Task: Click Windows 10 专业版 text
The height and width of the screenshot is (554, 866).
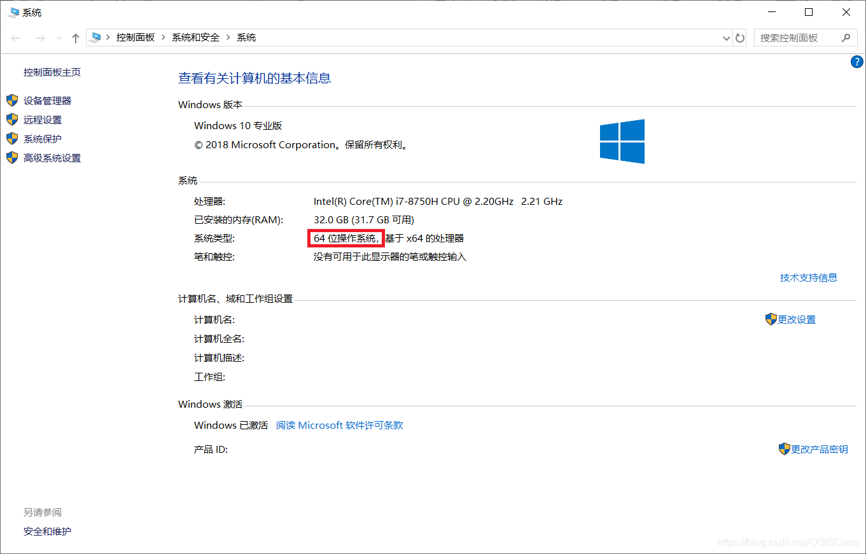Action: (x=238, y=125)
